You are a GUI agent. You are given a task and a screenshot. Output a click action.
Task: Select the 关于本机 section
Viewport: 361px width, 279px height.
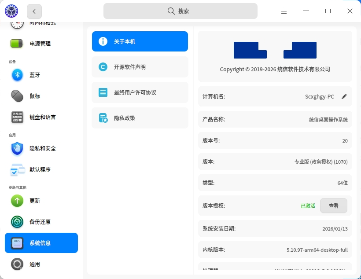point(140,41)
